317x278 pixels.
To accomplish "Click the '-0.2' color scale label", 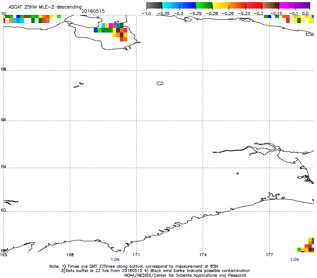I will click(x=259, y=14).
